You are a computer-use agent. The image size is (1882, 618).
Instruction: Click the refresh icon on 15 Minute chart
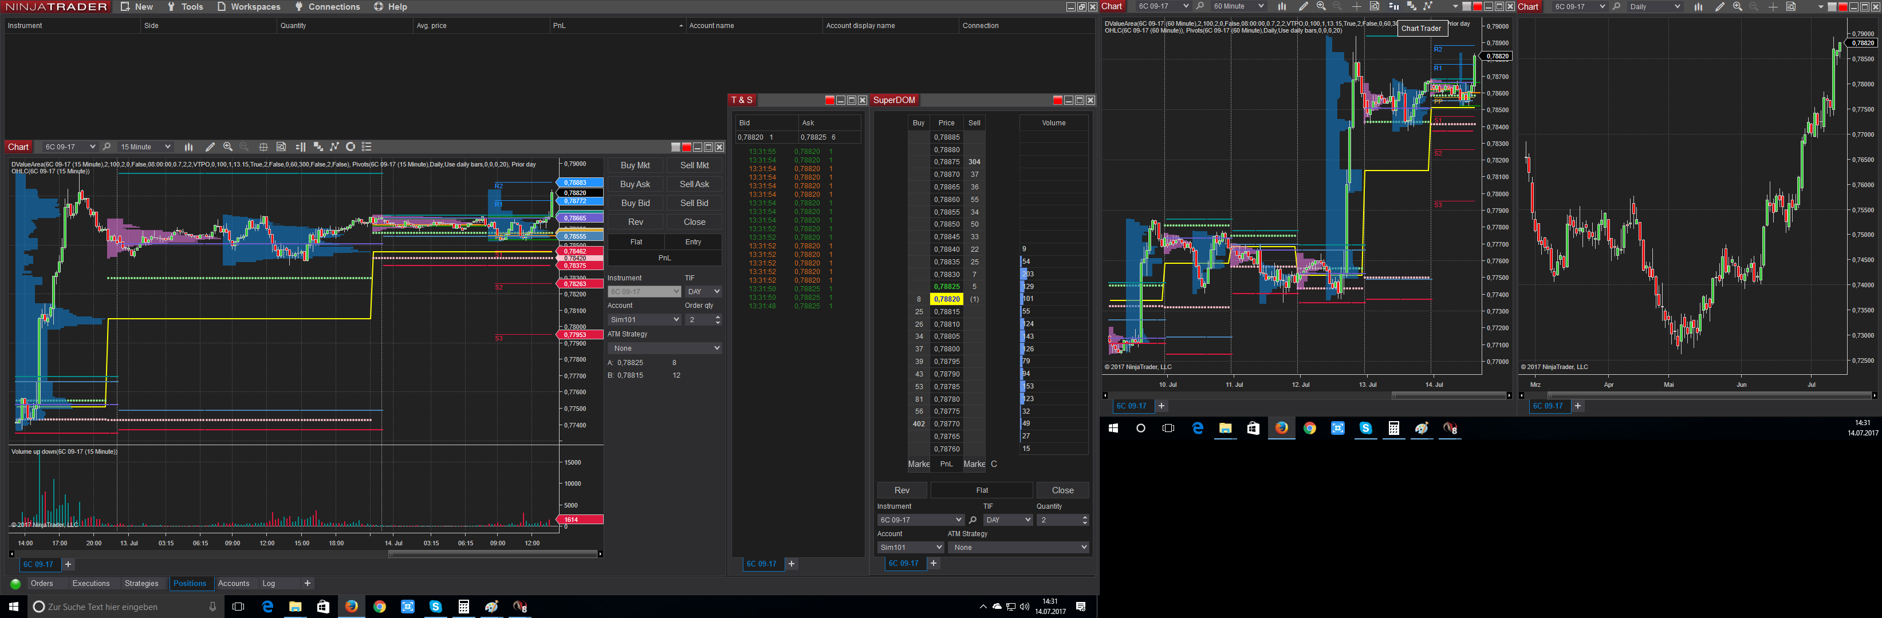point(351,146)
